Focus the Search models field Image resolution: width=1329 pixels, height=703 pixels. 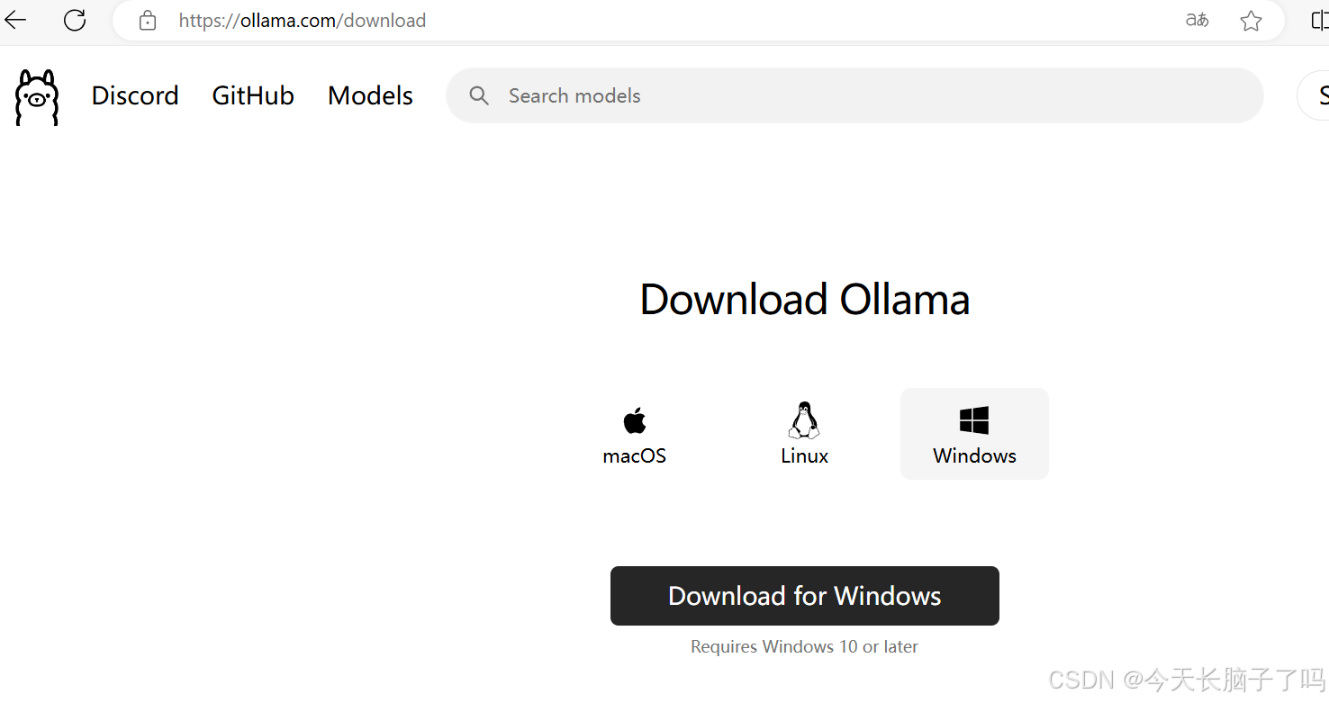(854, 95)
